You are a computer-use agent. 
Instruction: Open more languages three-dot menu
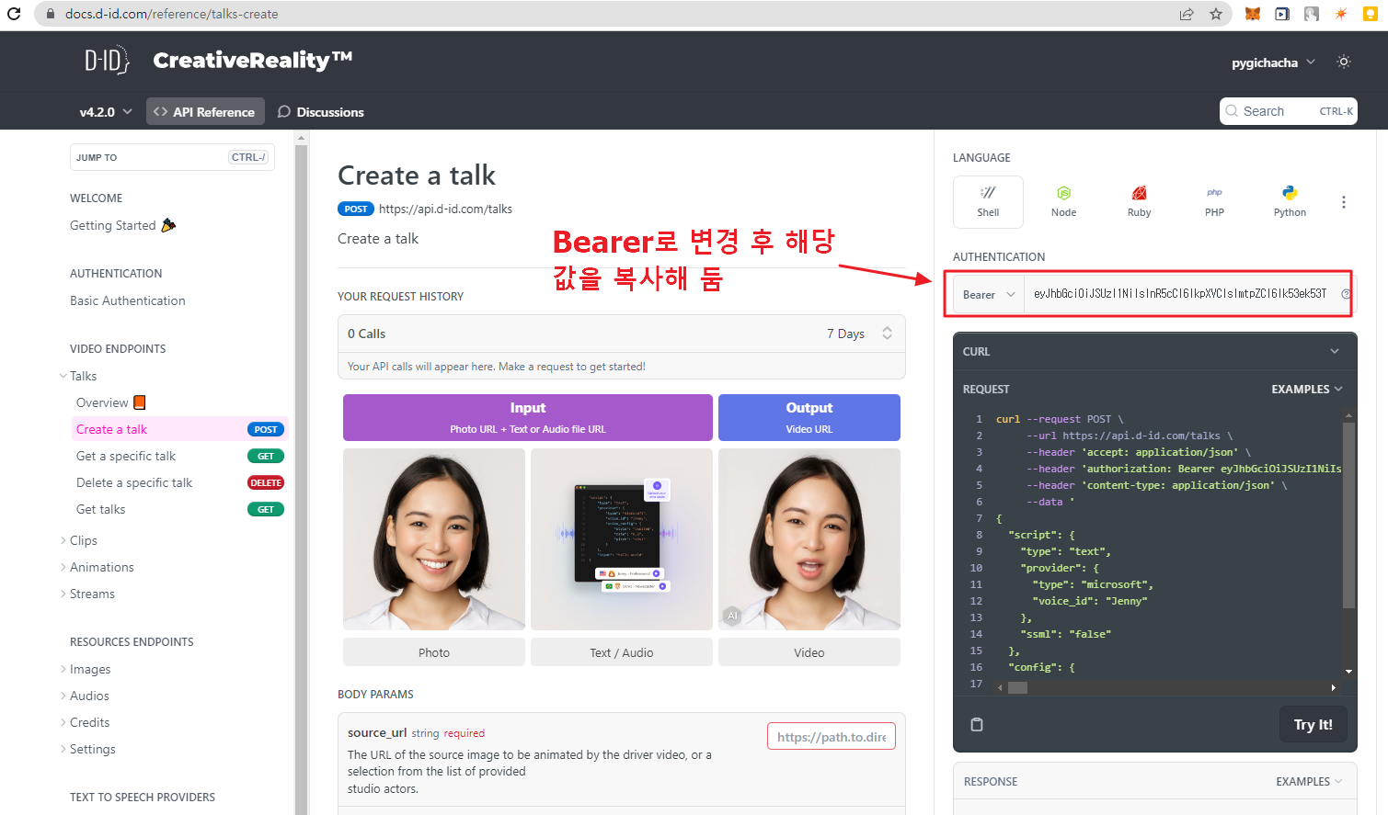tap(1344, 202)
